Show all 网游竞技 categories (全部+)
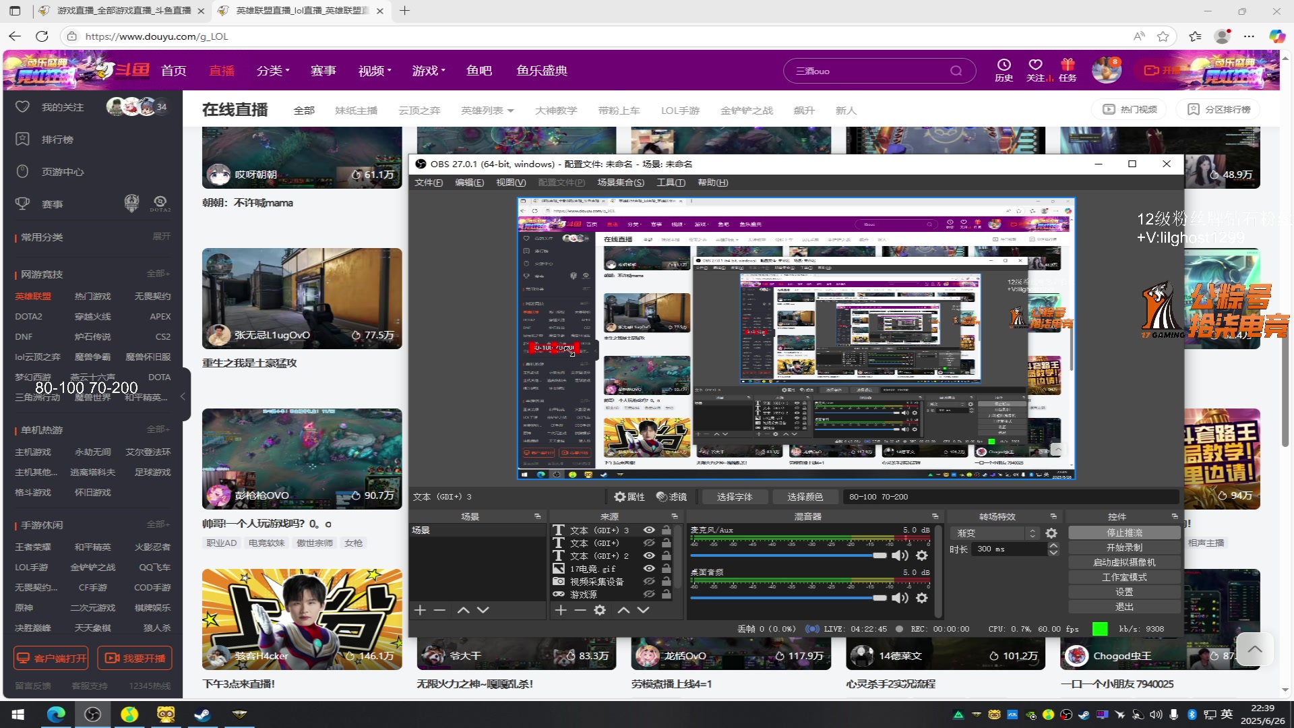 (x=158, y=274)
